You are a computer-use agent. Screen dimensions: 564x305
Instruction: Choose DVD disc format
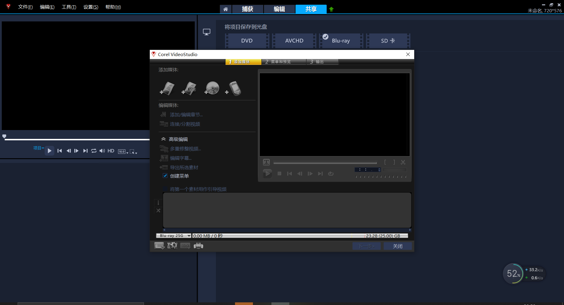(x=247, y=41)
